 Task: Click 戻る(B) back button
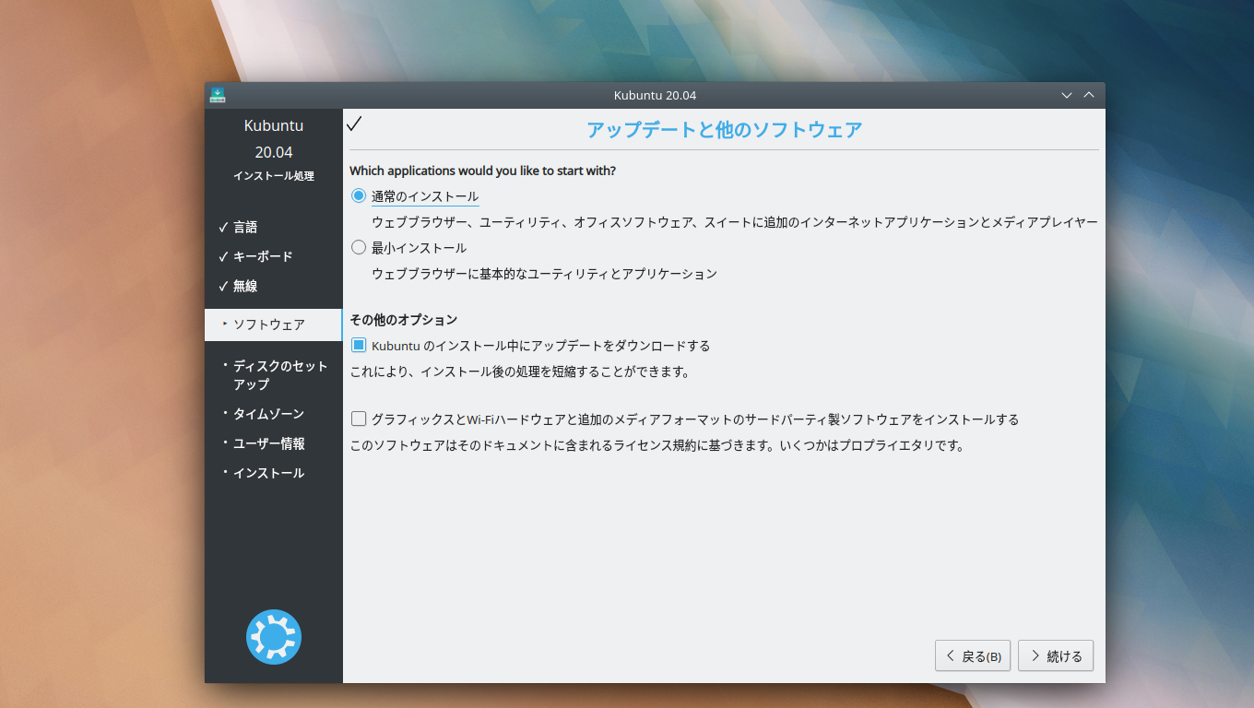[973, 656]
